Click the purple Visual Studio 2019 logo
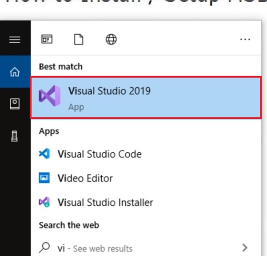267x256 pixels. click(49, 96)
